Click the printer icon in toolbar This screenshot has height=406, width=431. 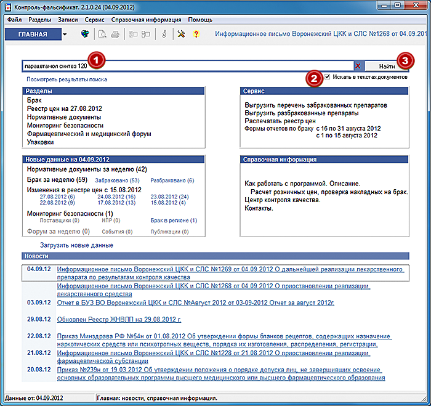115,34
